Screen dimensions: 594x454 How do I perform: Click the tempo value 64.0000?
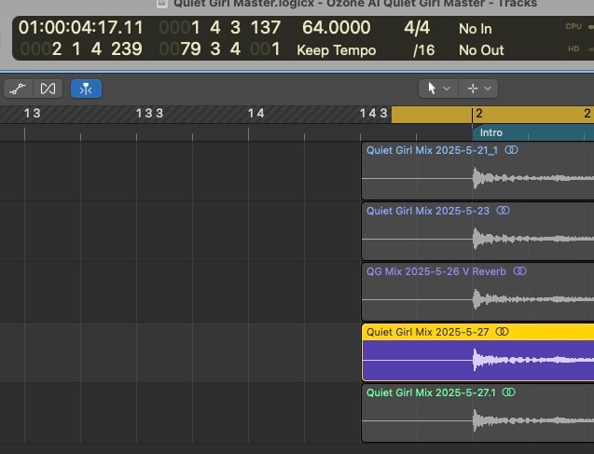click(337, 28)
